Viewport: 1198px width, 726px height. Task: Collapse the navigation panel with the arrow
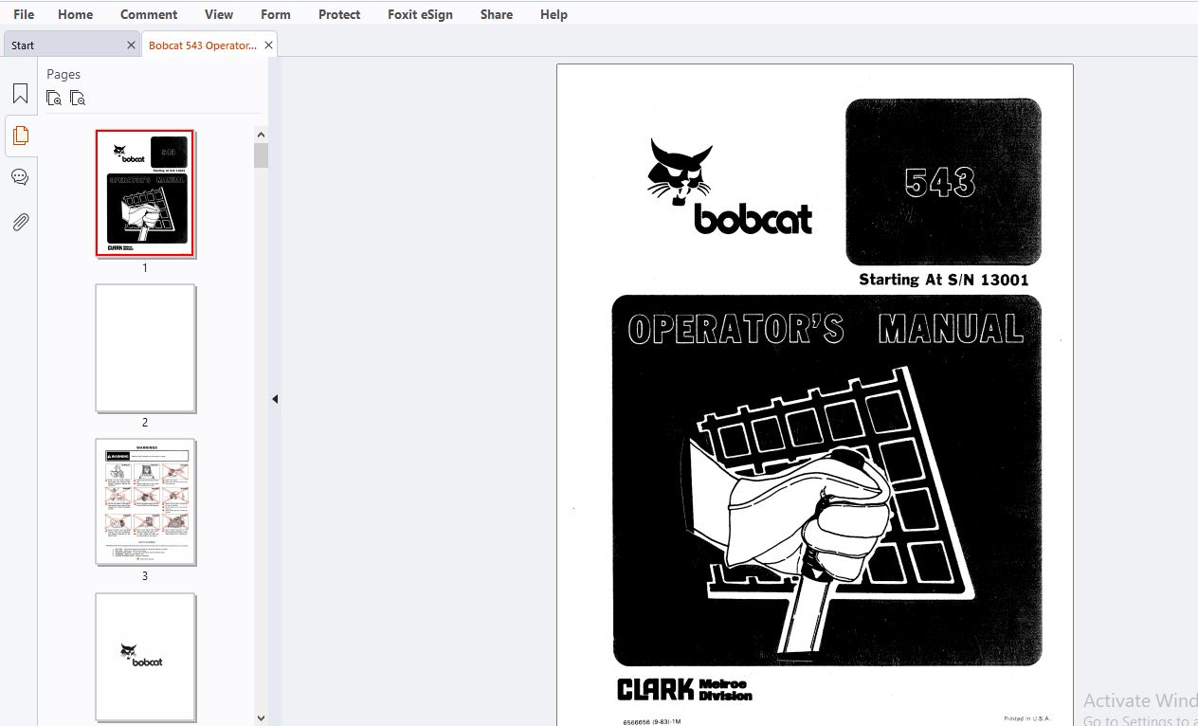275,399
